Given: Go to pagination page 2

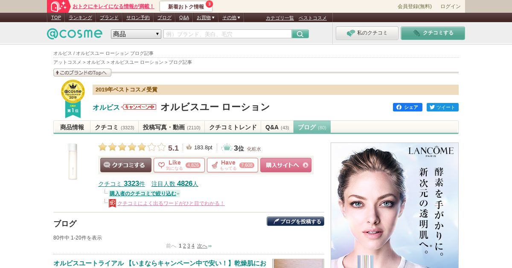Looking at the screenshot, I should pos(184,246).
